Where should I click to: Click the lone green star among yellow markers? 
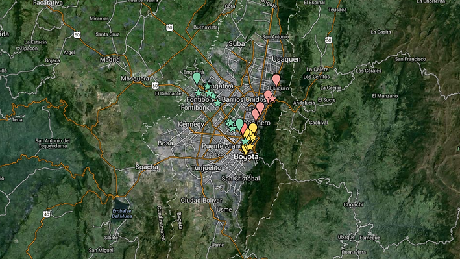click(x=245, y=142)
